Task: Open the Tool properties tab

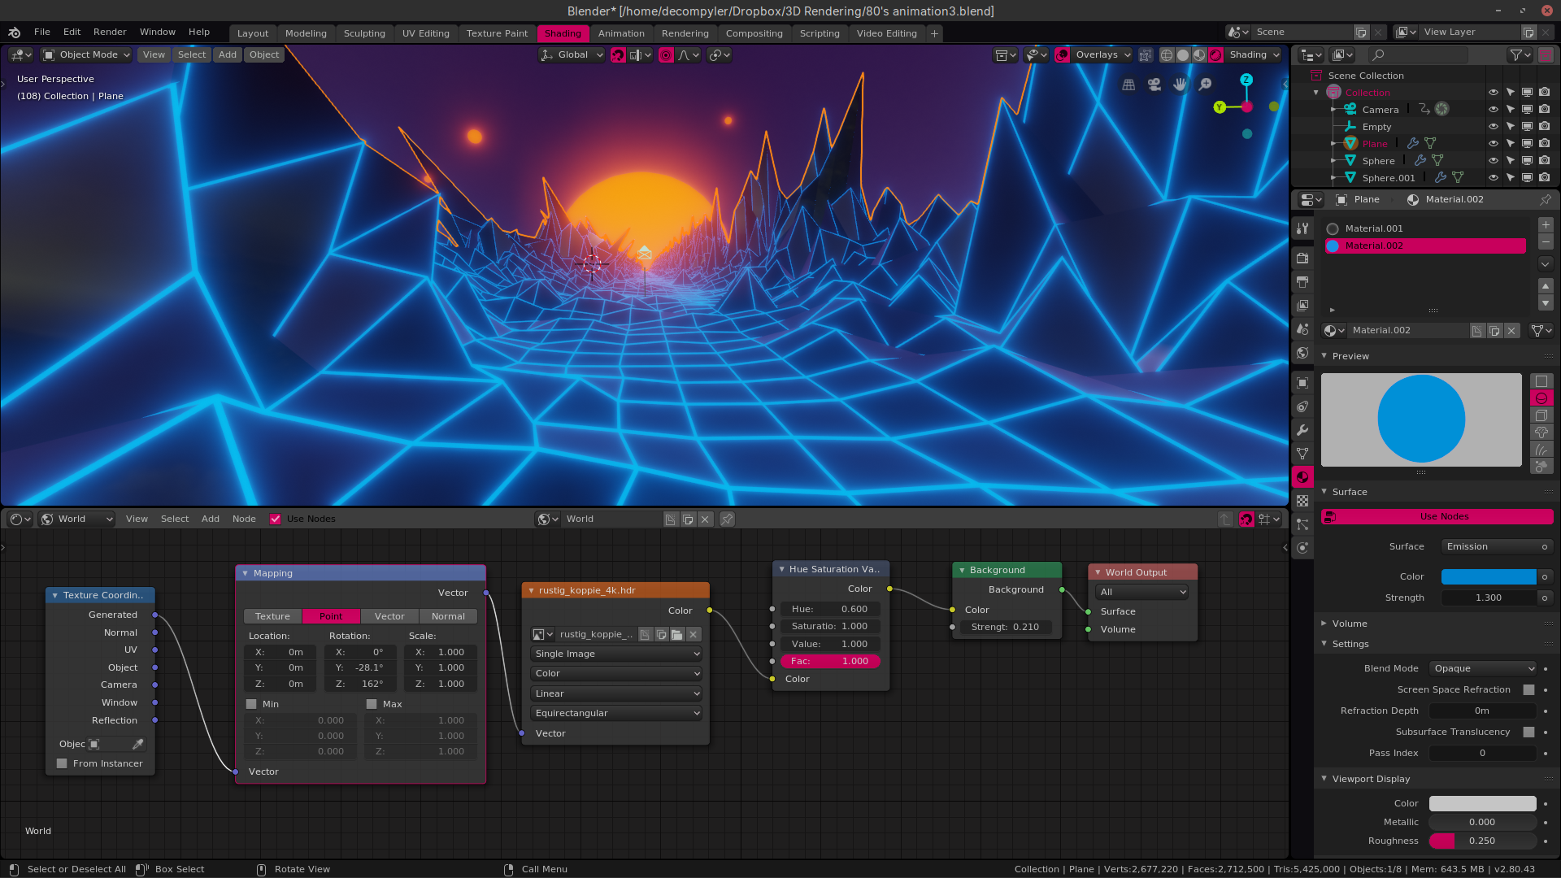Action: click(x=1302, y=228)
